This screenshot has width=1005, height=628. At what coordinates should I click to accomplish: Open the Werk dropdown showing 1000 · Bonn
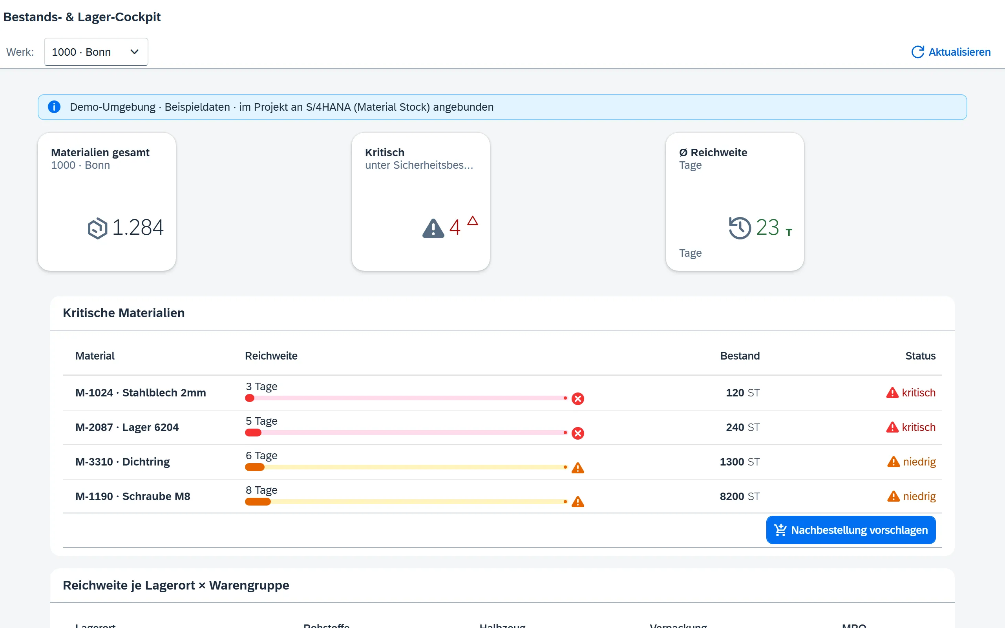pyautogui.click(x=96, y=52)
